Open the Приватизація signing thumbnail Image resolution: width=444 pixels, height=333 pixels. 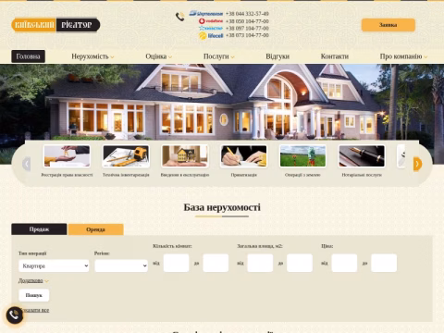(x=244, y=156)
